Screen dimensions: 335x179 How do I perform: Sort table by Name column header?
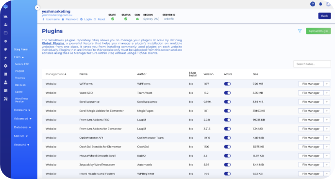pyautogui.click(x=84, y=74)
